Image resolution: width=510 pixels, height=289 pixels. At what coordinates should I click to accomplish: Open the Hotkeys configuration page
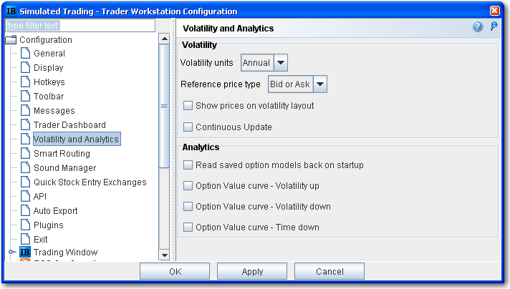pyautogui.click(x=49, y=82)
